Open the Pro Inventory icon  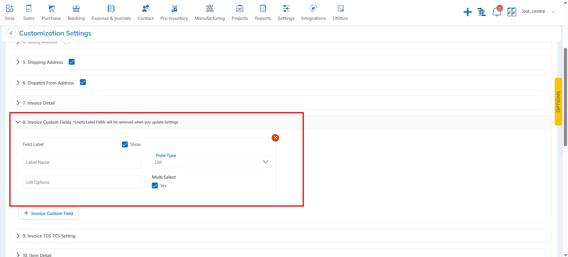(174, 9)
